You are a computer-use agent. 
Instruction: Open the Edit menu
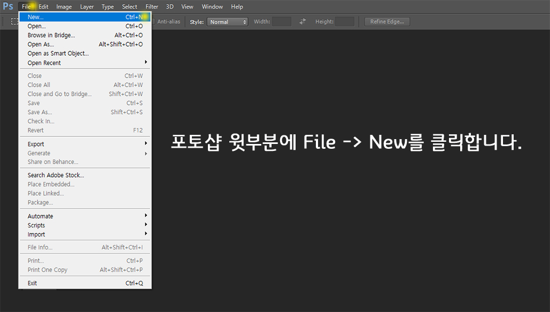coord(43,6)
